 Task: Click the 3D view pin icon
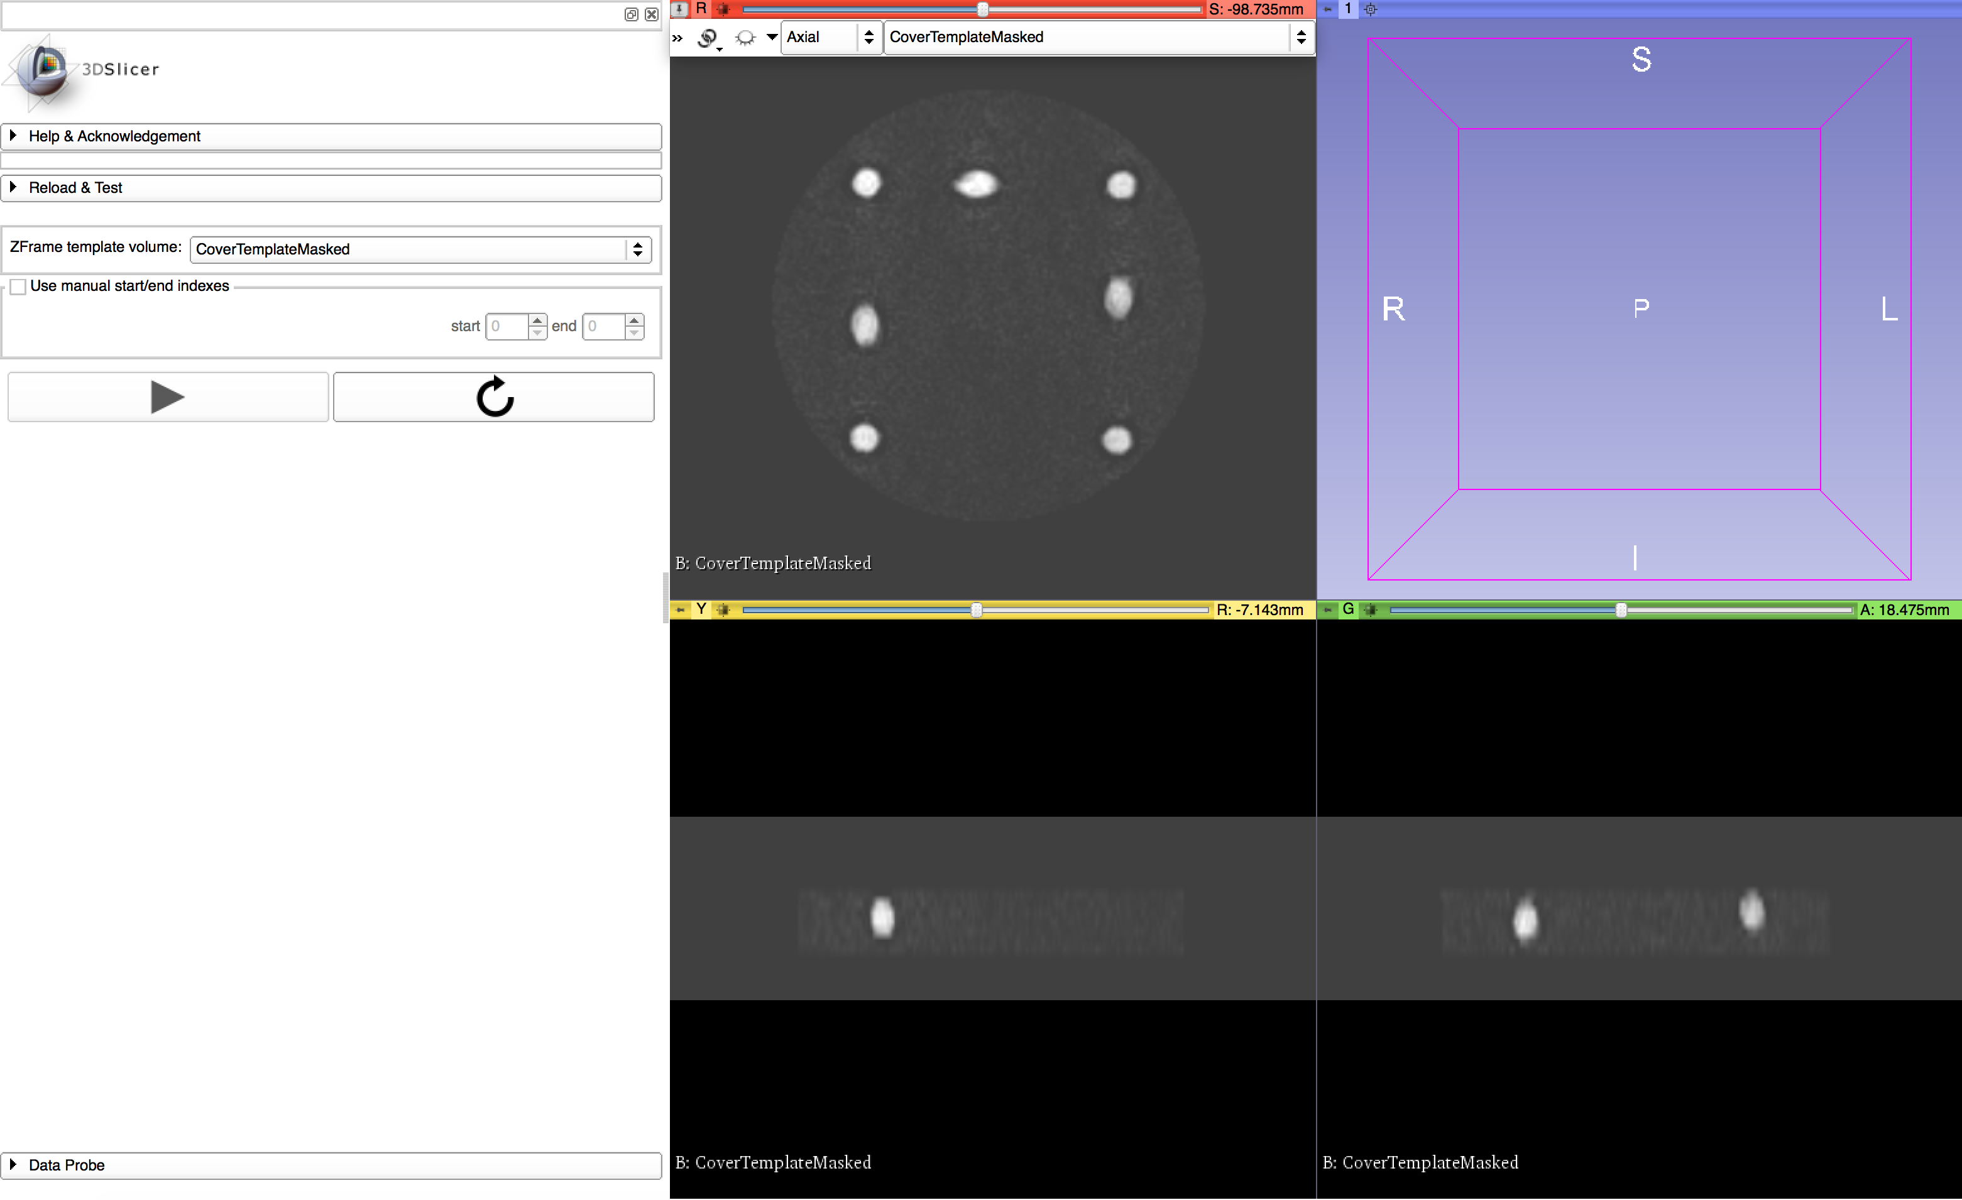coord(1327,9)
